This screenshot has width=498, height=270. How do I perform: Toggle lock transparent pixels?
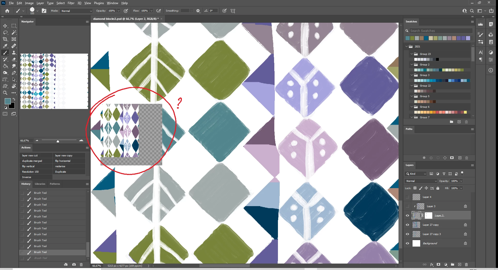(415, 188)
